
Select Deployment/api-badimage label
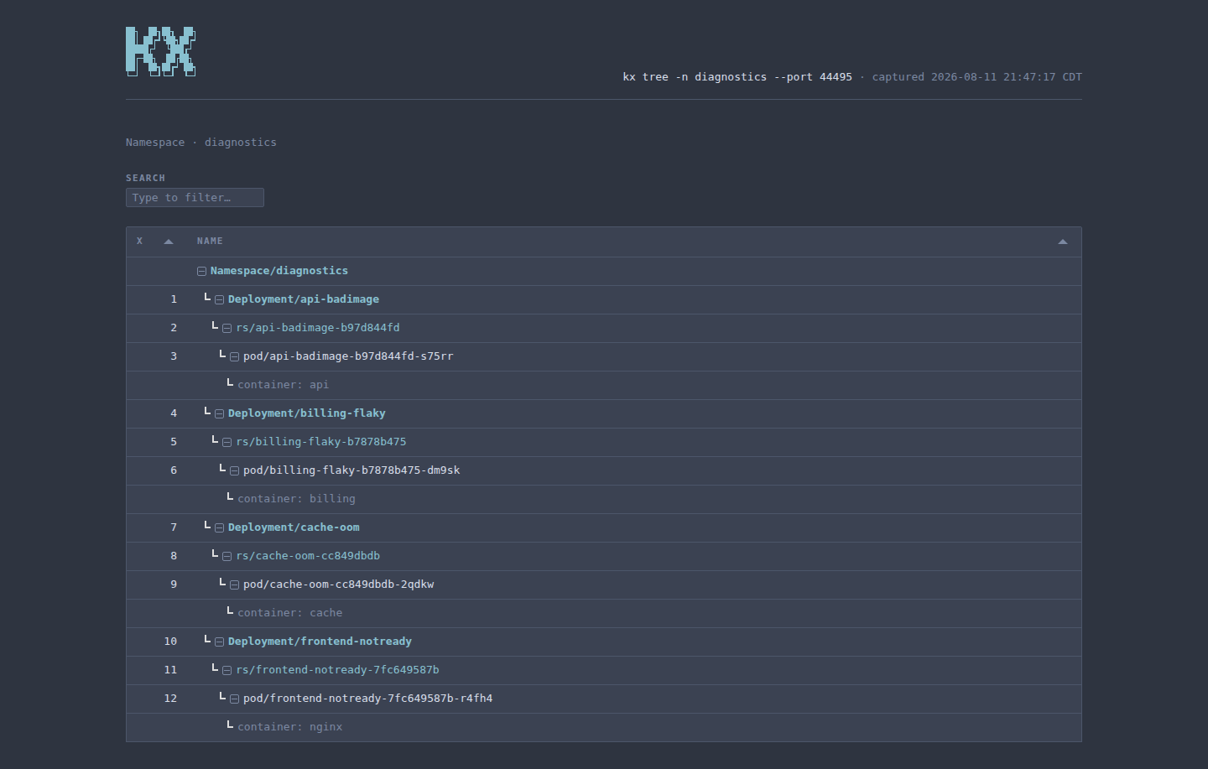(x=304, y=299)
